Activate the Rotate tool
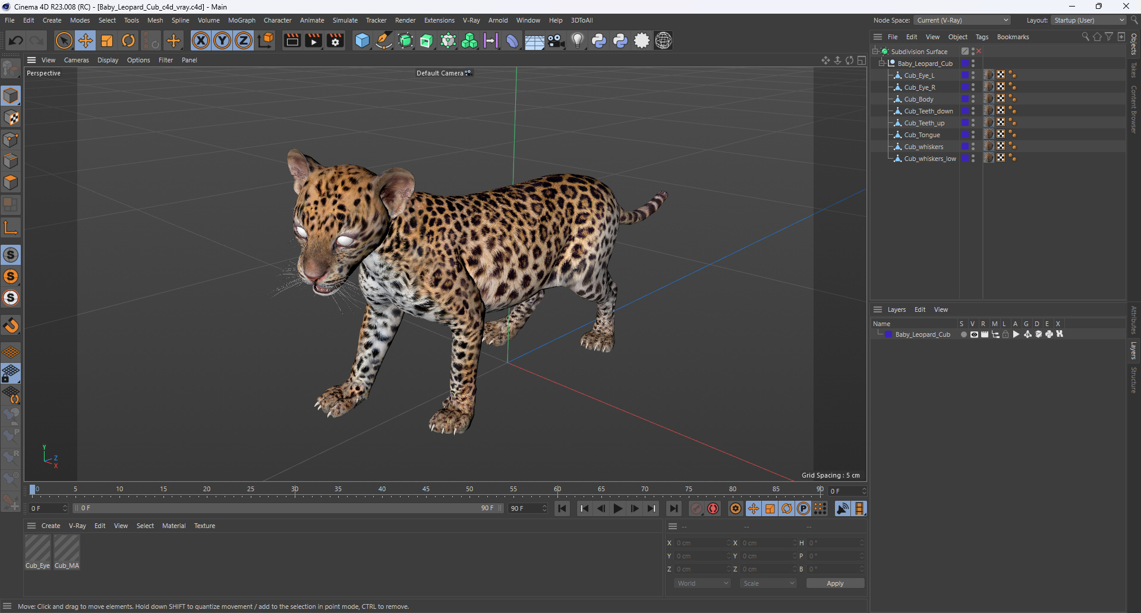Image resolution: width=1141 pixels, height=613 pixels. (128, 40)
